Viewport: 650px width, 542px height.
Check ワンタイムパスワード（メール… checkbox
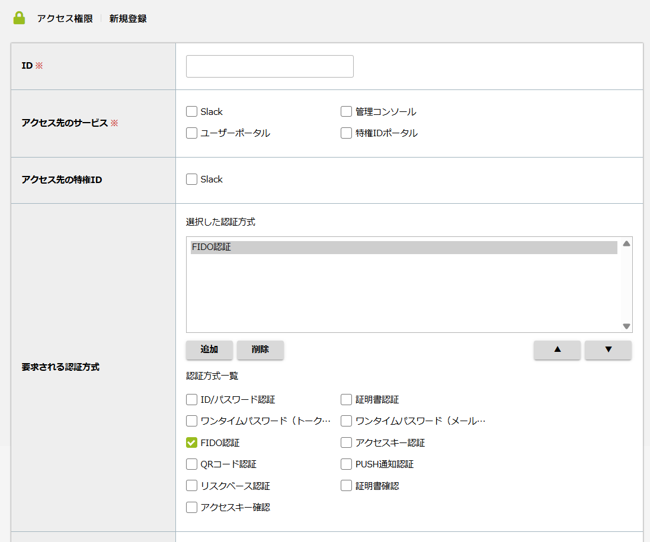[x=346, y=421]
